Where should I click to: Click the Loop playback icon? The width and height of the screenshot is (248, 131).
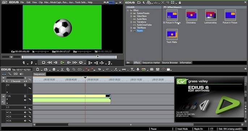[81, 63]
